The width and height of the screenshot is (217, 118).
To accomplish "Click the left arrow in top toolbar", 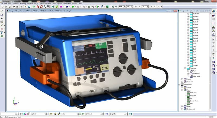I will 136,7.
